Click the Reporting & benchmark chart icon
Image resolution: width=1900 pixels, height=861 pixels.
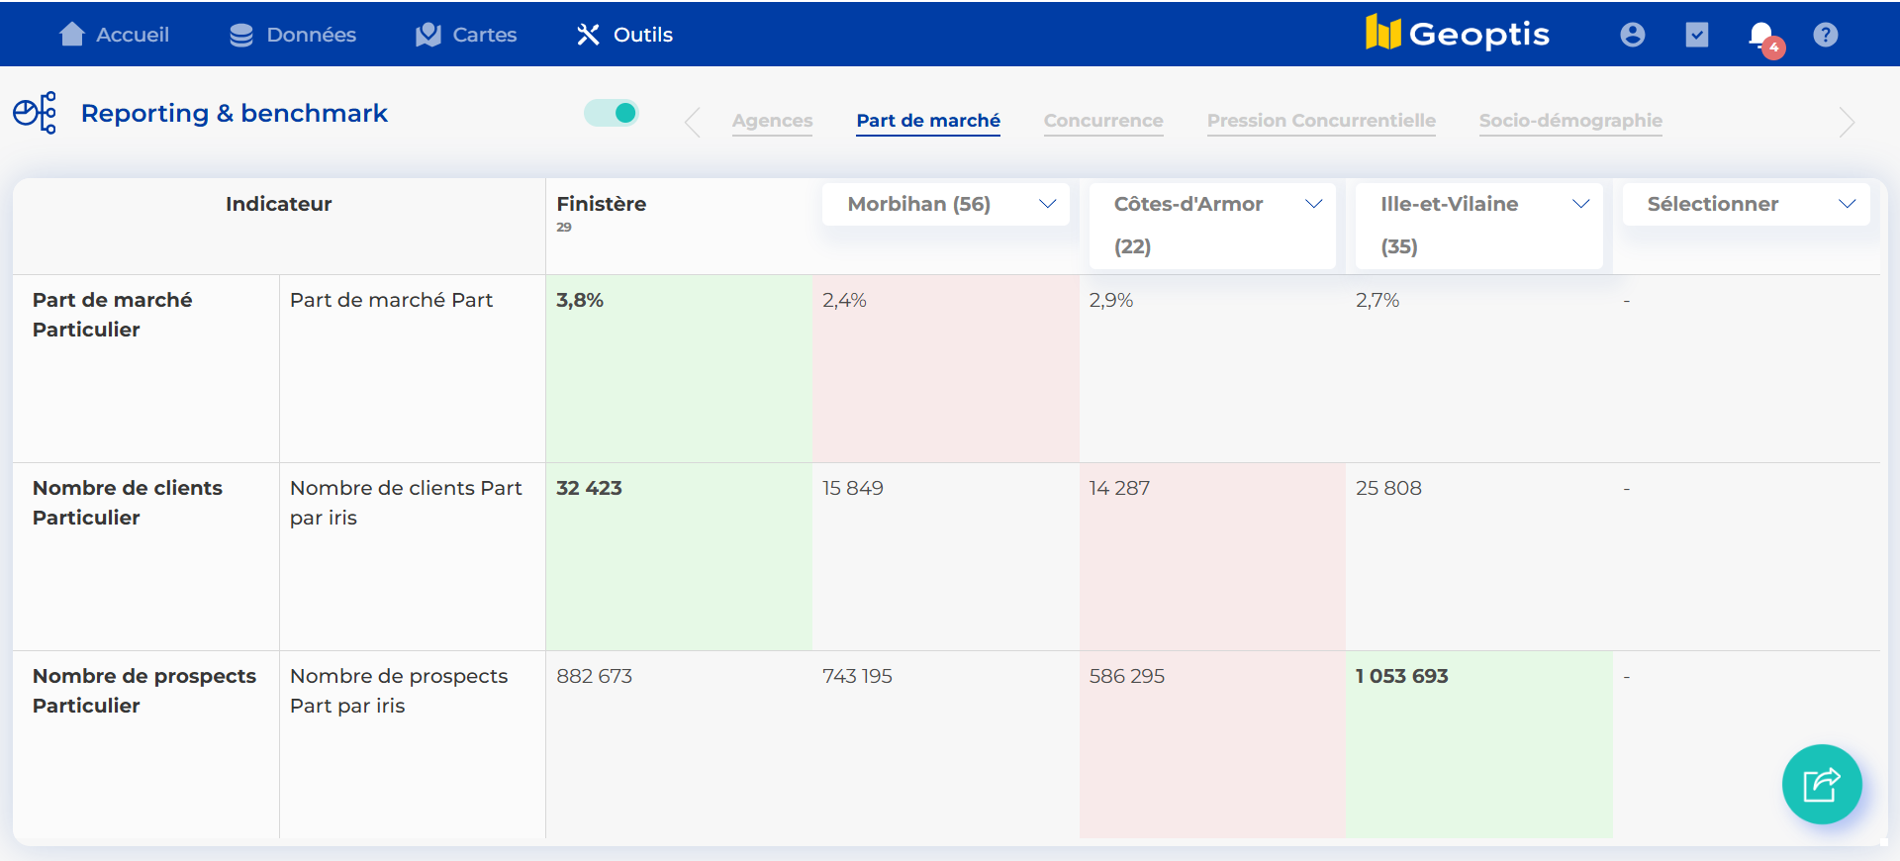(x=35, y=113)
